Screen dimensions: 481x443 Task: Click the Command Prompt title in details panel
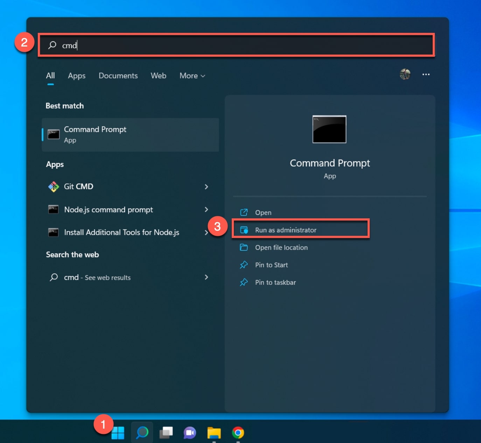click(330, 163)
